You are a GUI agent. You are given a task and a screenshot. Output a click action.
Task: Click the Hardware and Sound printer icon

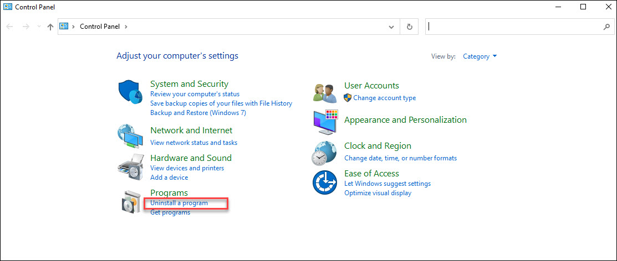coord(130,166)
